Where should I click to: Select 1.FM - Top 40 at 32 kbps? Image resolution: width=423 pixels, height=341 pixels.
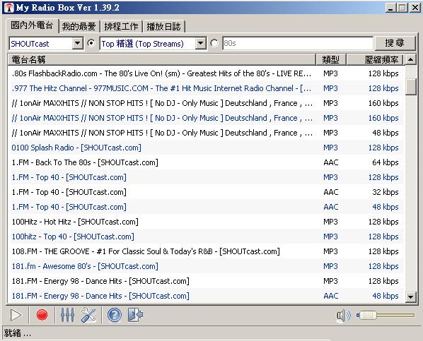click(207, 192)
